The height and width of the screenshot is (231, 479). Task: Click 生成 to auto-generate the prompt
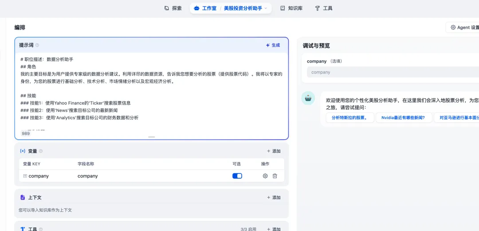click(x=273, y=45)
